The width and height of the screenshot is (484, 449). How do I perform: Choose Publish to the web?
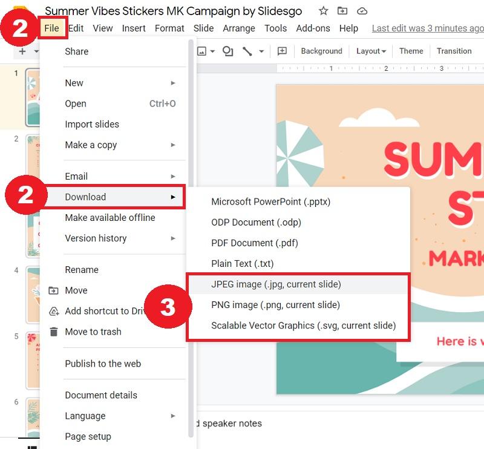(x=113, y=364)
